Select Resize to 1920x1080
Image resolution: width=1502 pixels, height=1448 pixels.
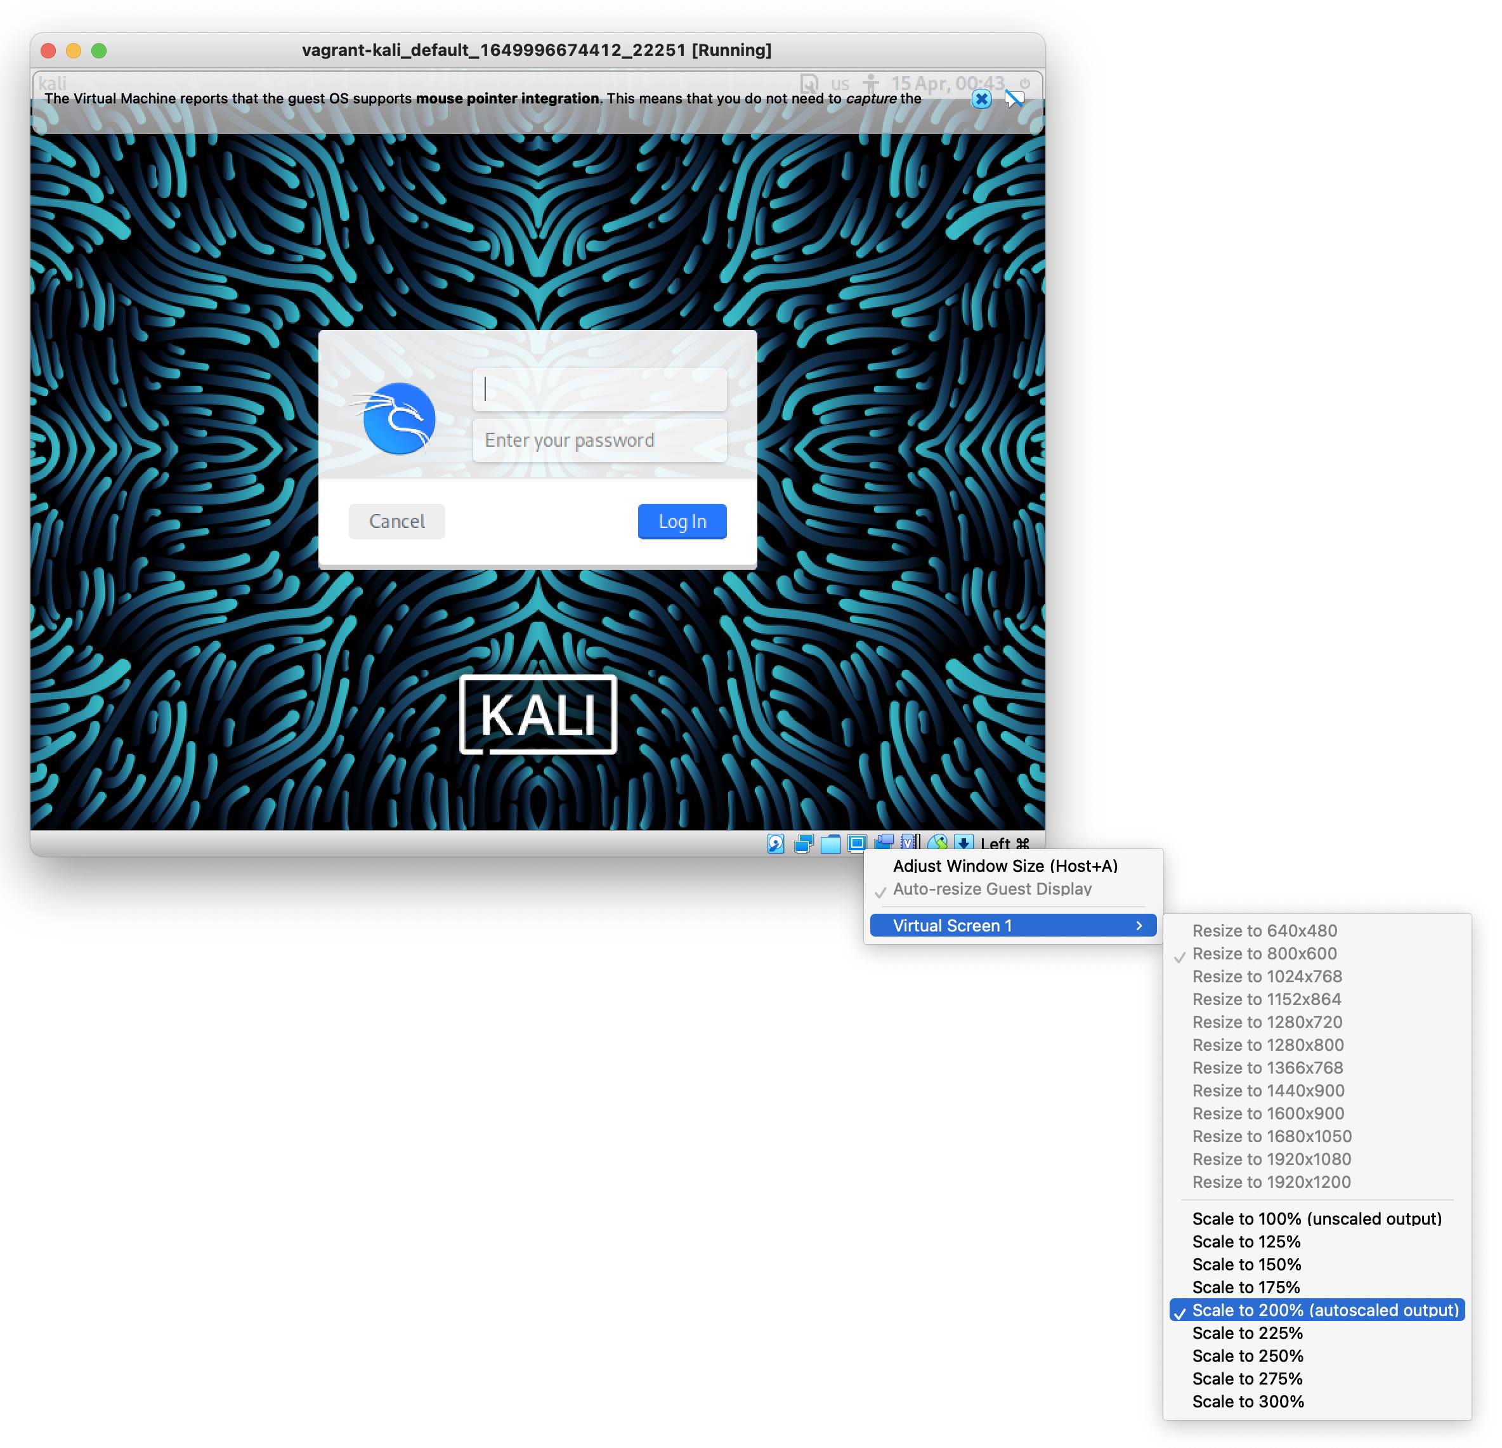[1271, 1159]
